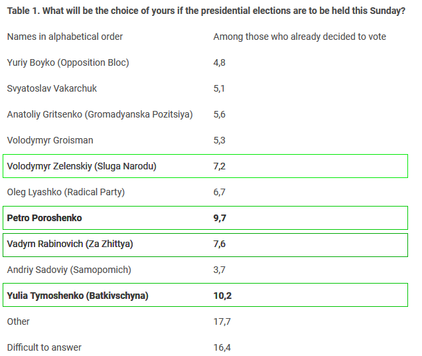Viewport: 422px width, 356px height.
Task: Click the 7,2 value for Zelenskiy
Action: click(x=220, y=166)
